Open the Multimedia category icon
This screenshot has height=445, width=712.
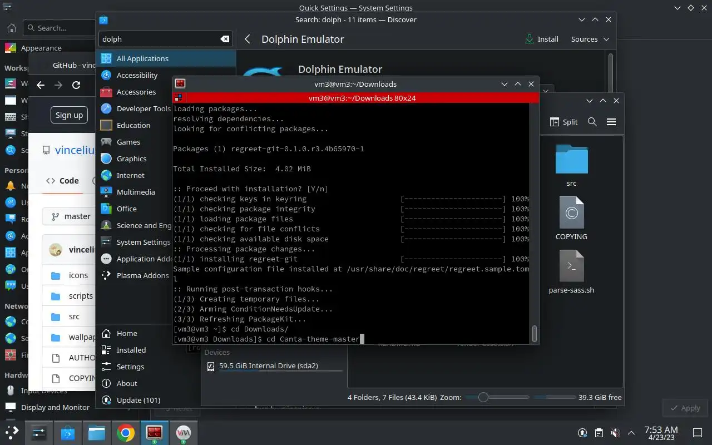[x=106, y=192]
